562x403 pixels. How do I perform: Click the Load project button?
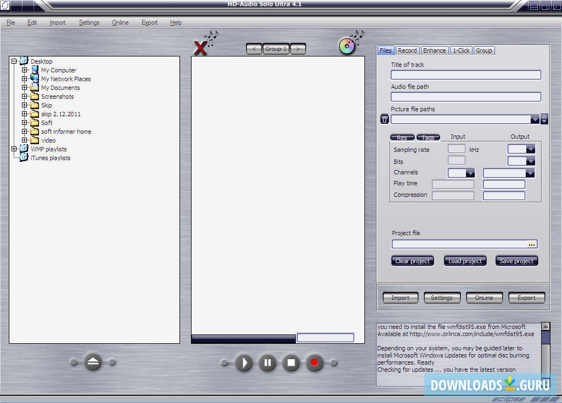(465, 261)
